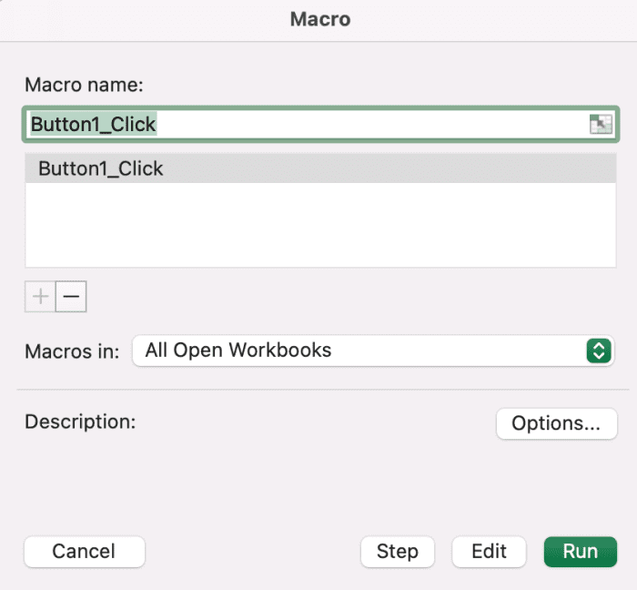Click the minus button to delete macro

pos(71,297)
